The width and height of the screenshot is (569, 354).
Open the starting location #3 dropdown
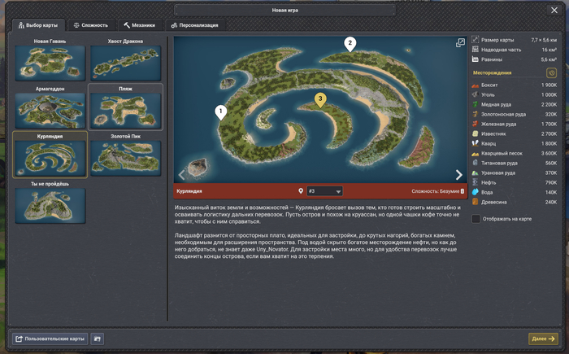pos(324,191)
